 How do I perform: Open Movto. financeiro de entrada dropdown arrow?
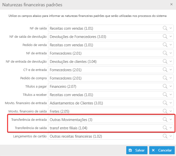pos(171,103)
